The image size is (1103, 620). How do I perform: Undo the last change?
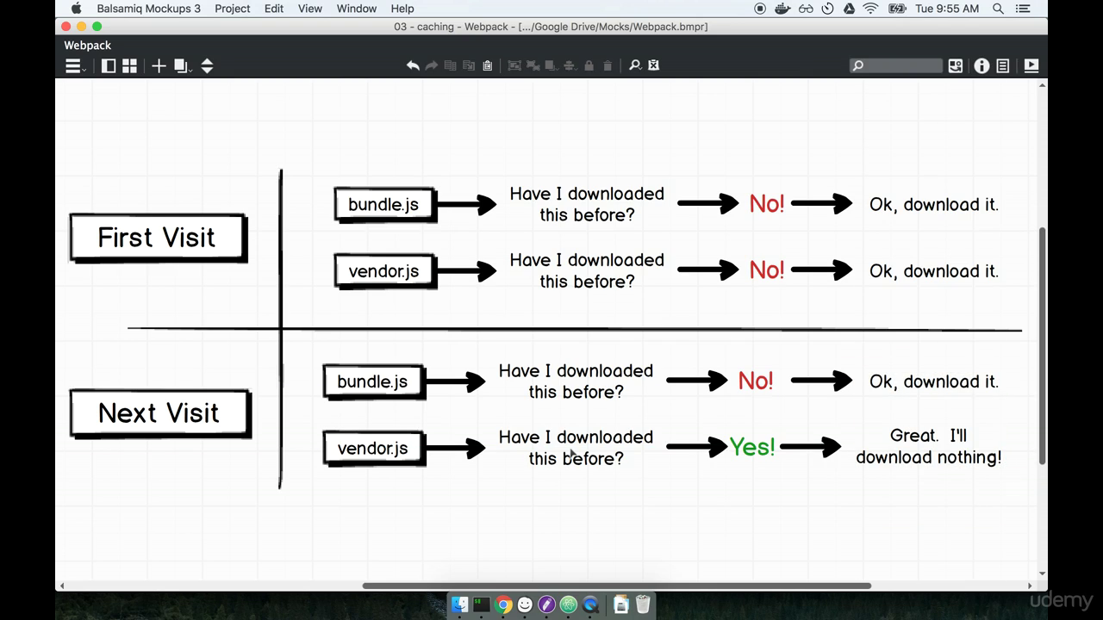[x=413, y=65]
